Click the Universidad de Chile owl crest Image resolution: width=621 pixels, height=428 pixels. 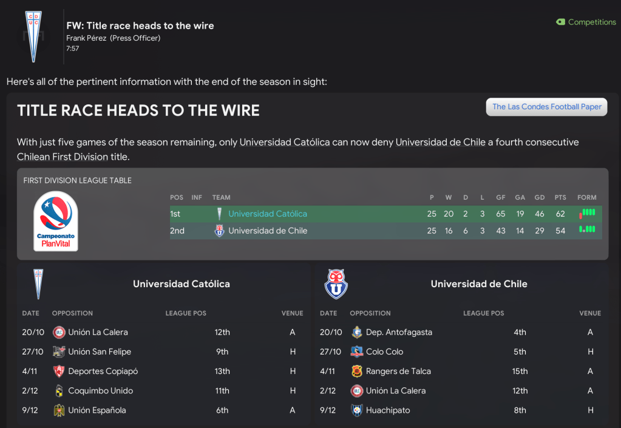point(336,284)
